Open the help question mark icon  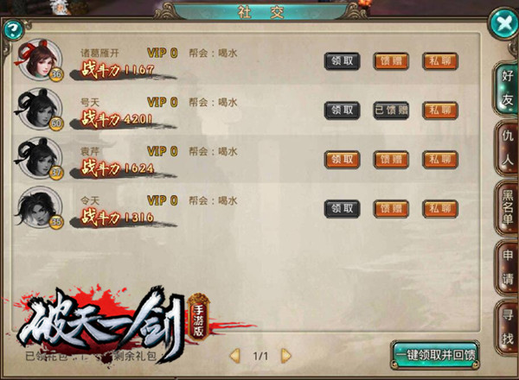pos(13,30)
